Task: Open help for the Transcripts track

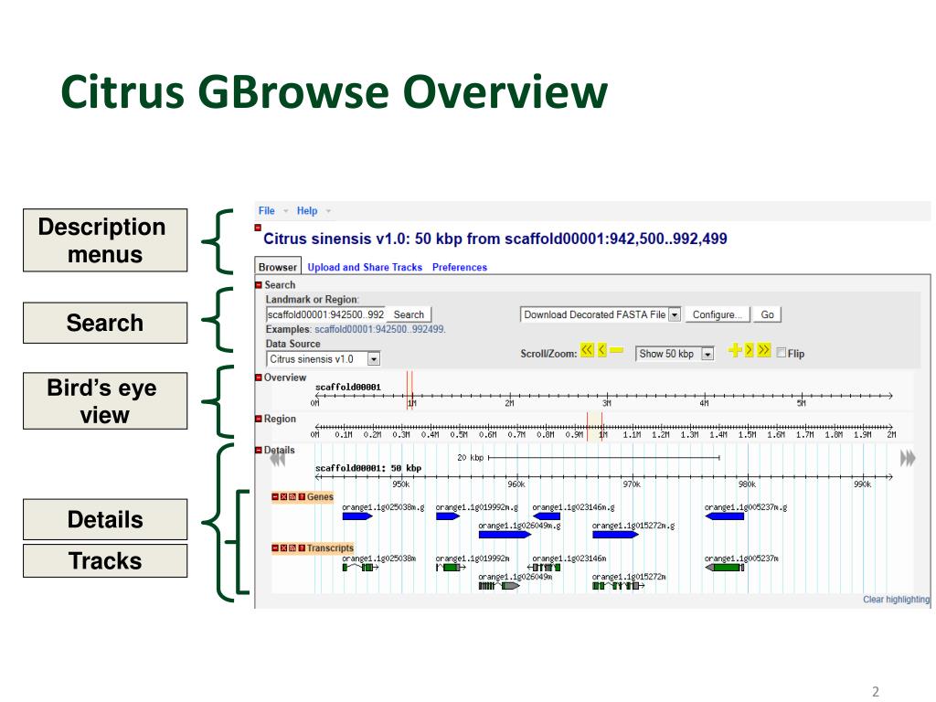Action: (x=302, y=548)
